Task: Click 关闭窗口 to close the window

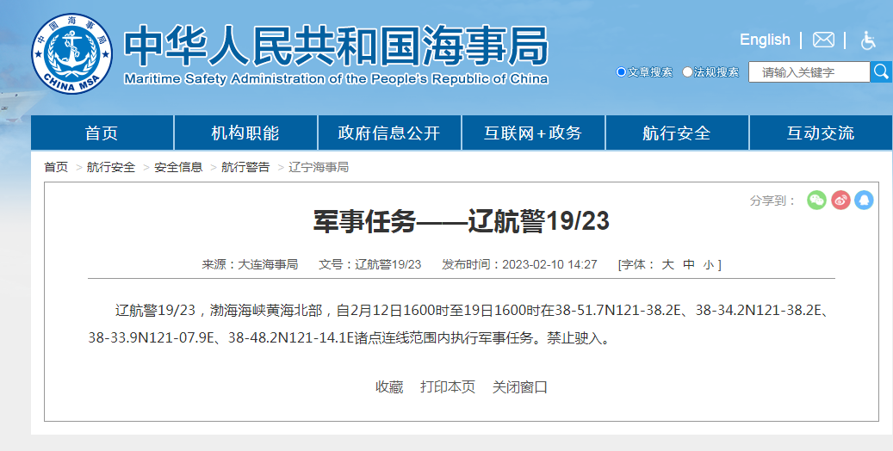Action: pos(520,387)
